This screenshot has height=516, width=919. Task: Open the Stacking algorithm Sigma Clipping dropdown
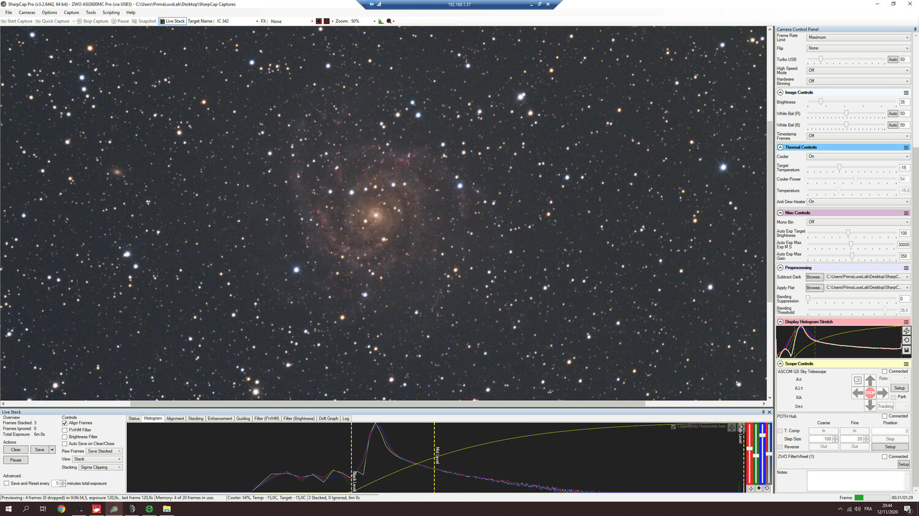coord(100,467)
